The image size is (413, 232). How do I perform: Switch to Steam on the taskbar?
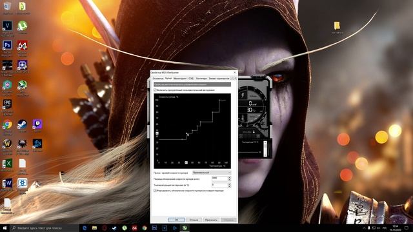[114, 228]
